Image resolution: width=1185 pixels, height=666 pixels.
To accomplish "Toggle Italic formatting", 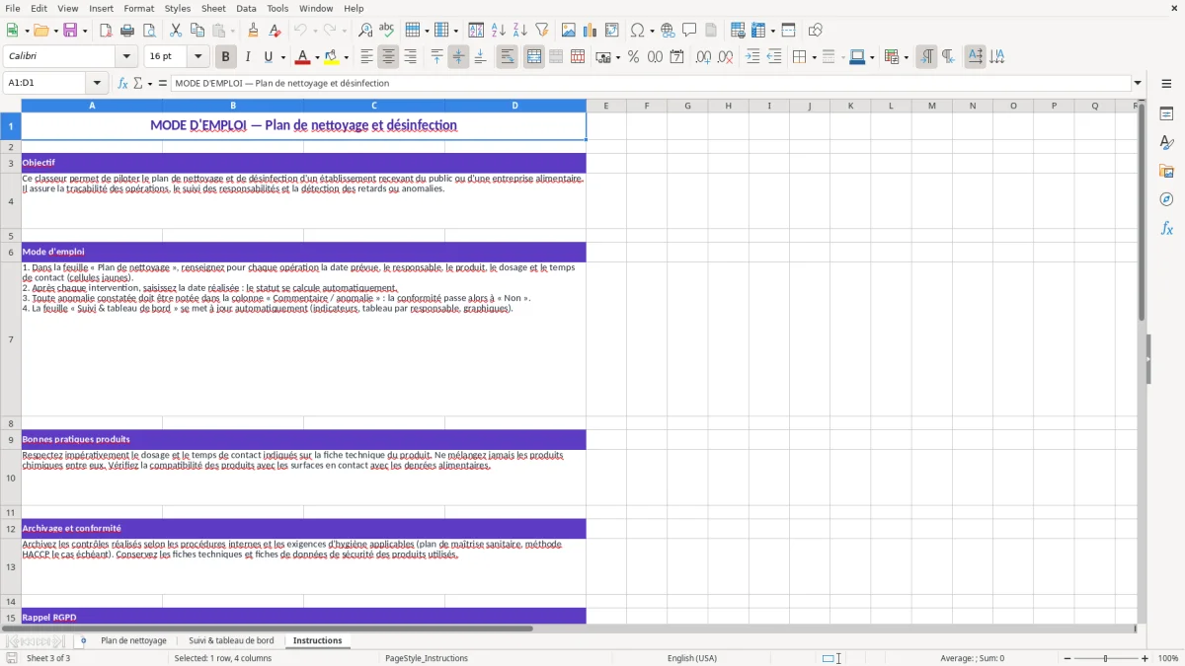I will pos(248,57).
